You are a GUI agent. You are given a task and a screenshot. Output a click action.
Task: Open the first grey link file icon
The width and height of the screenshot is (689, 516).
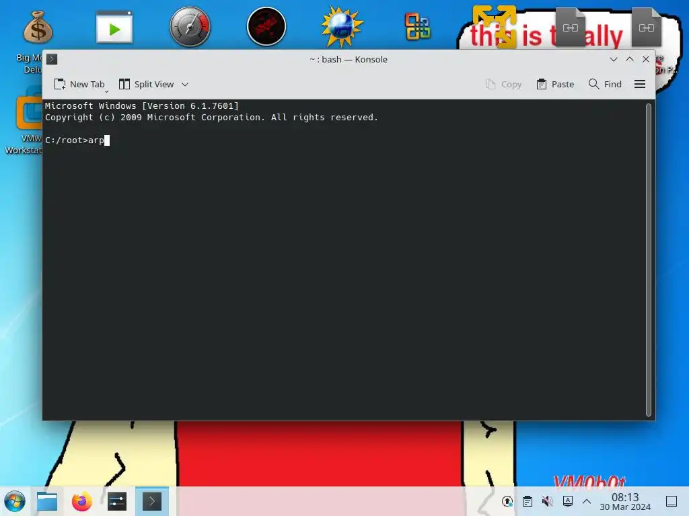coord(571,27)
